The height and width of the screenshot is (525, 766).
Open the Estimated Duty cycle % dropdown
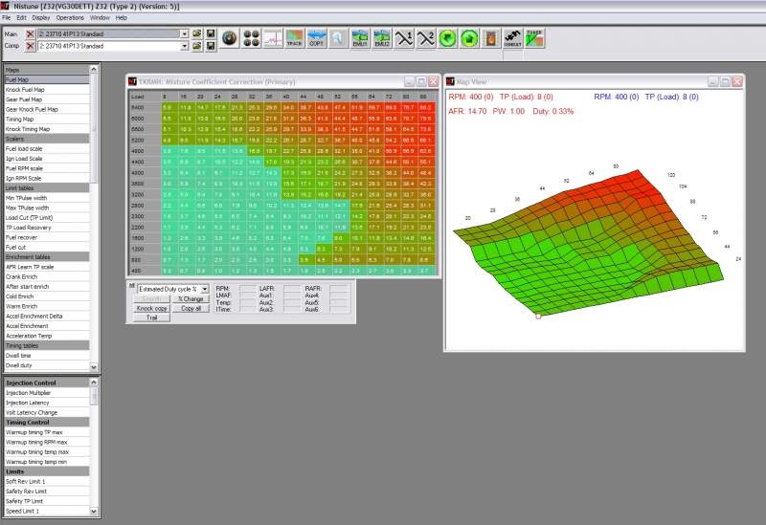(x=204, y=288)
